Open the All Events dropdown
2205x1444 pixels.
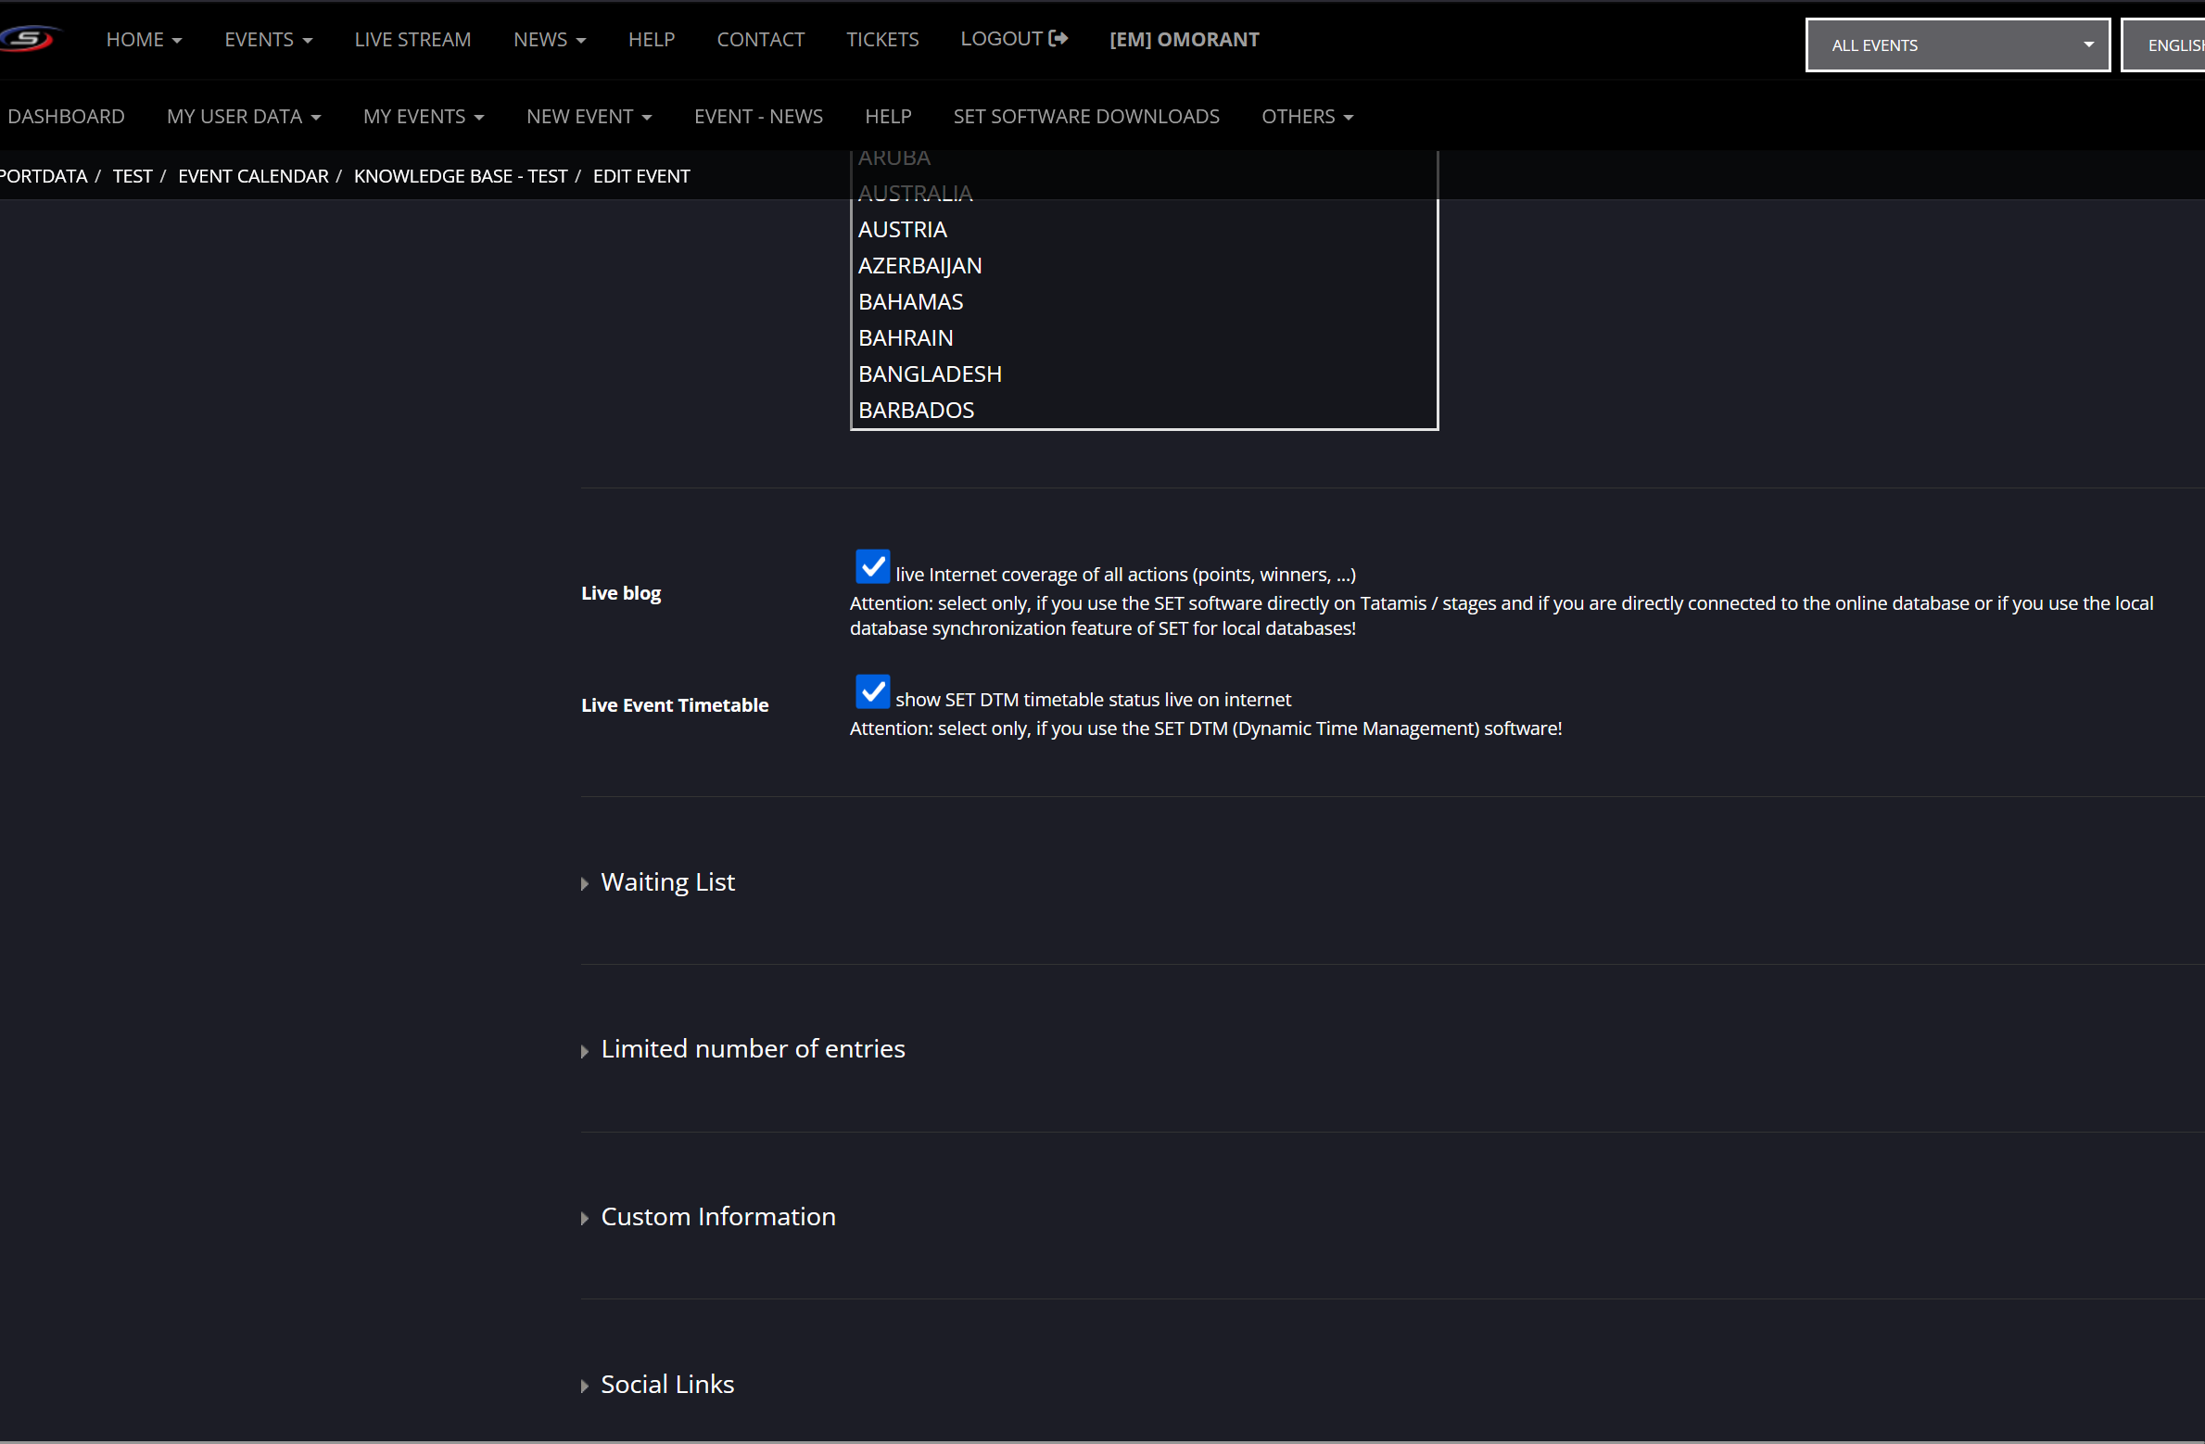tap(1957, 44)
